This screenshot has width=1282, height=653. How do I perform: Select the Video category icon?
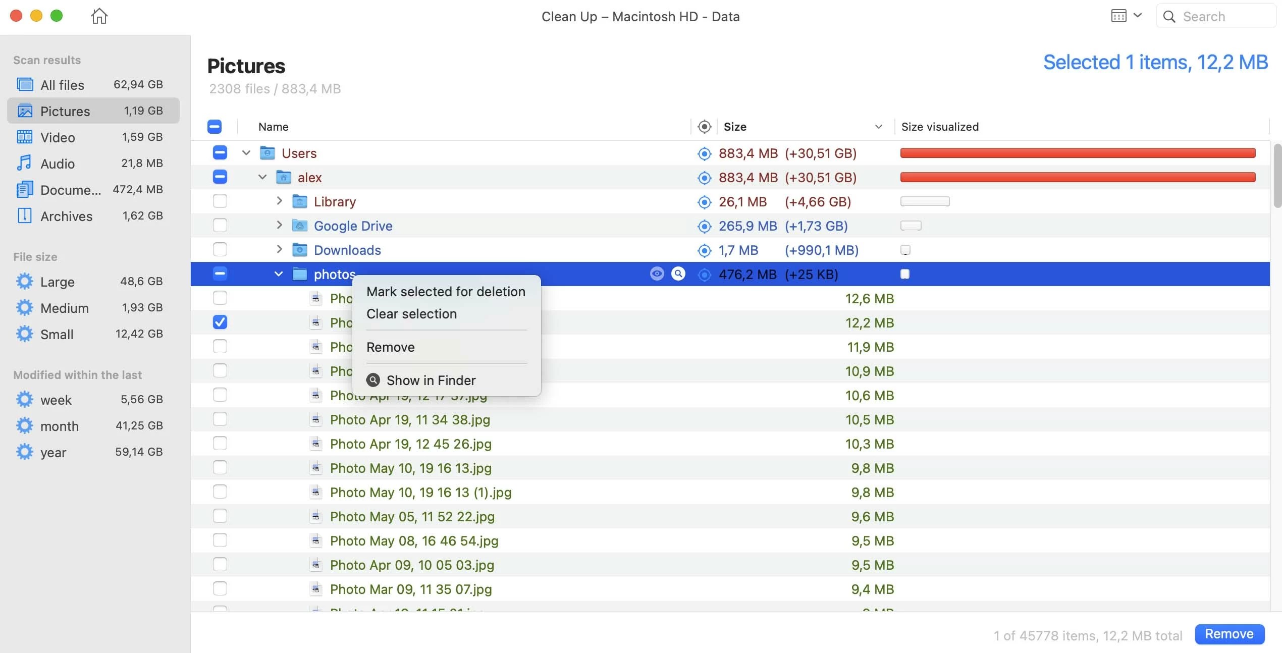(x=24, y=137)
